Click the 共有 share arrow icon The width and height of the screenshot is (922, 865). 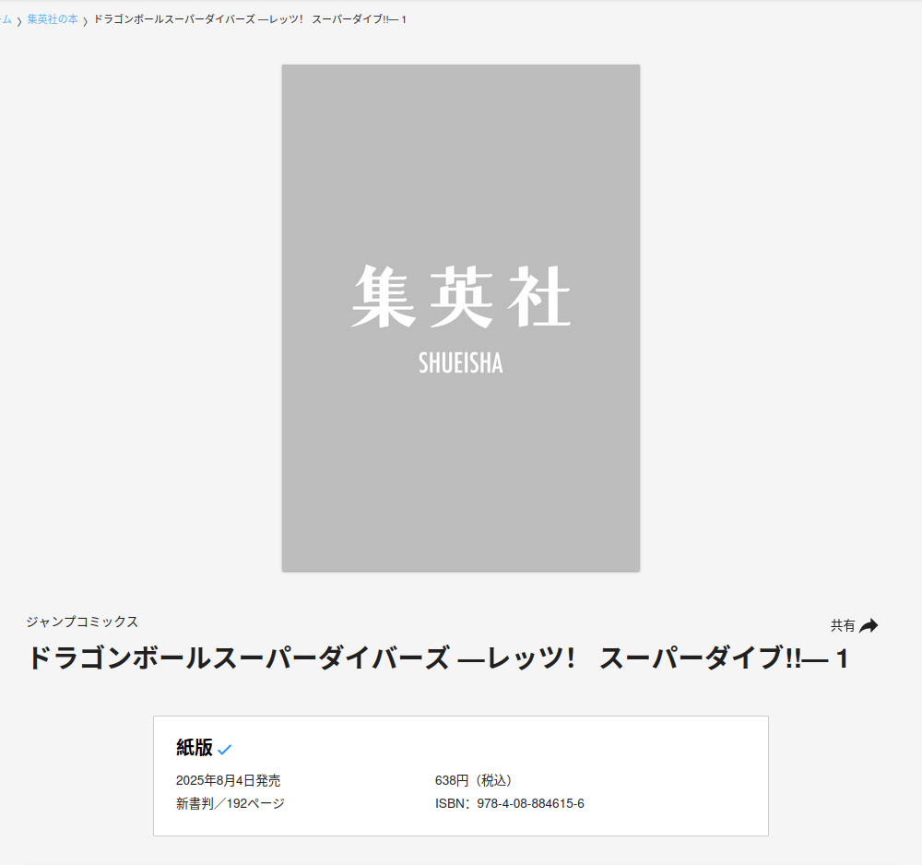(x=869, y=625)
